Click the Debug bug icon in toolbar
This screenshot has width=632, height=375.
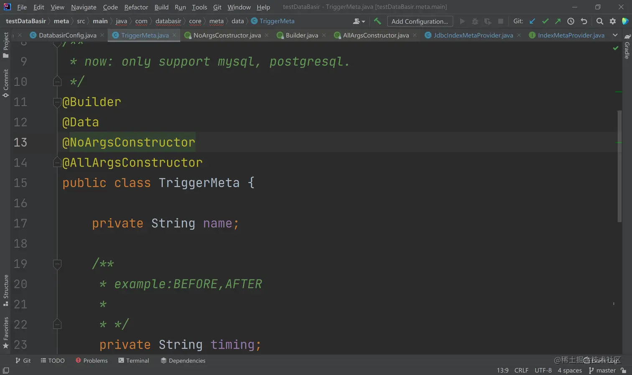(x=475, y=21)
